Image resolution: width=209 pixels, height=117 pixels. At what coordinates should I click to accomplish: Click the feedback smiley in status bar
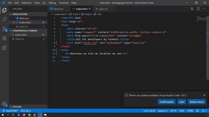pos(197,111)
